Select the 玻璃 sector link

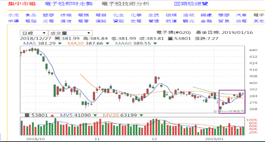point(171,15)
